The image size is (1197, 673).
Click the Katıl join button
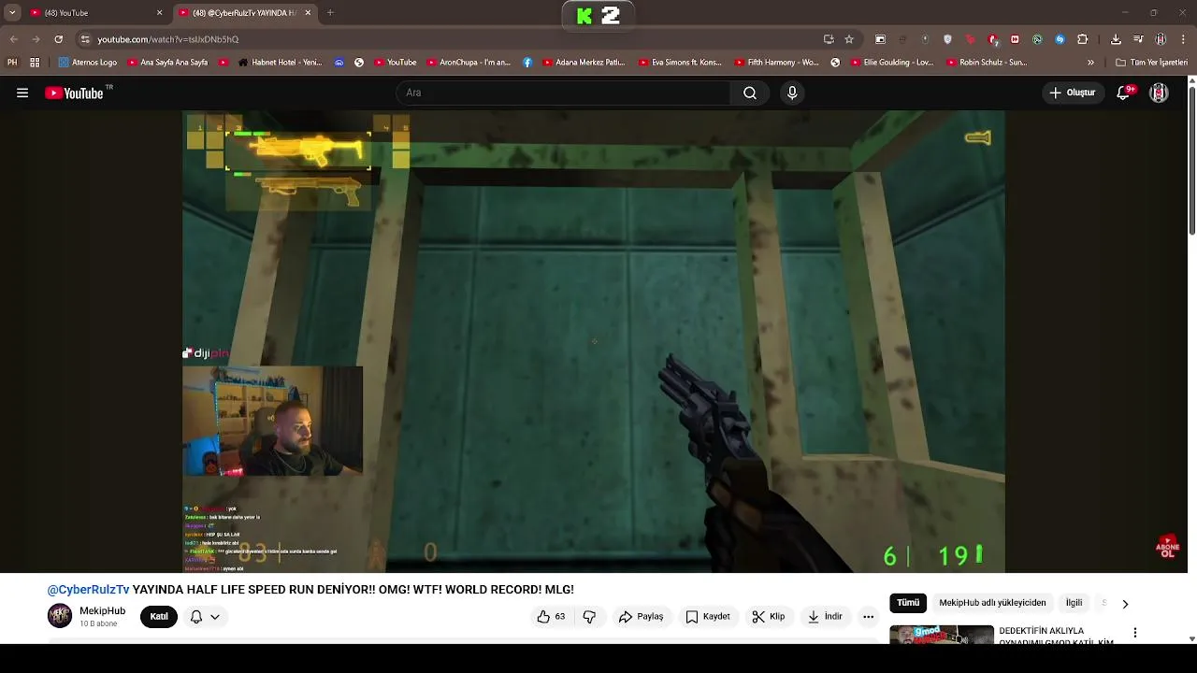point(159,616)
